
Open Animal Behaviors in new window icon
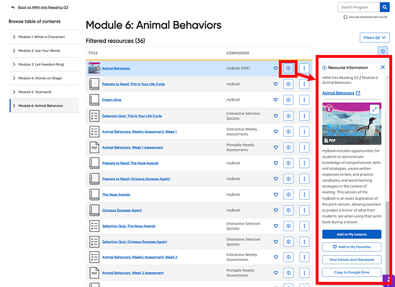coord(358,94)
